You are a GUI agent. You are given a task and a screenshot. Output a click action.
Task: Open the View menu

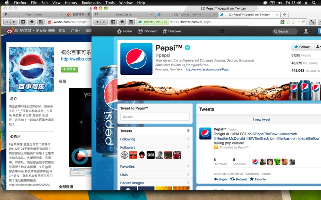(x=56, y=3)
